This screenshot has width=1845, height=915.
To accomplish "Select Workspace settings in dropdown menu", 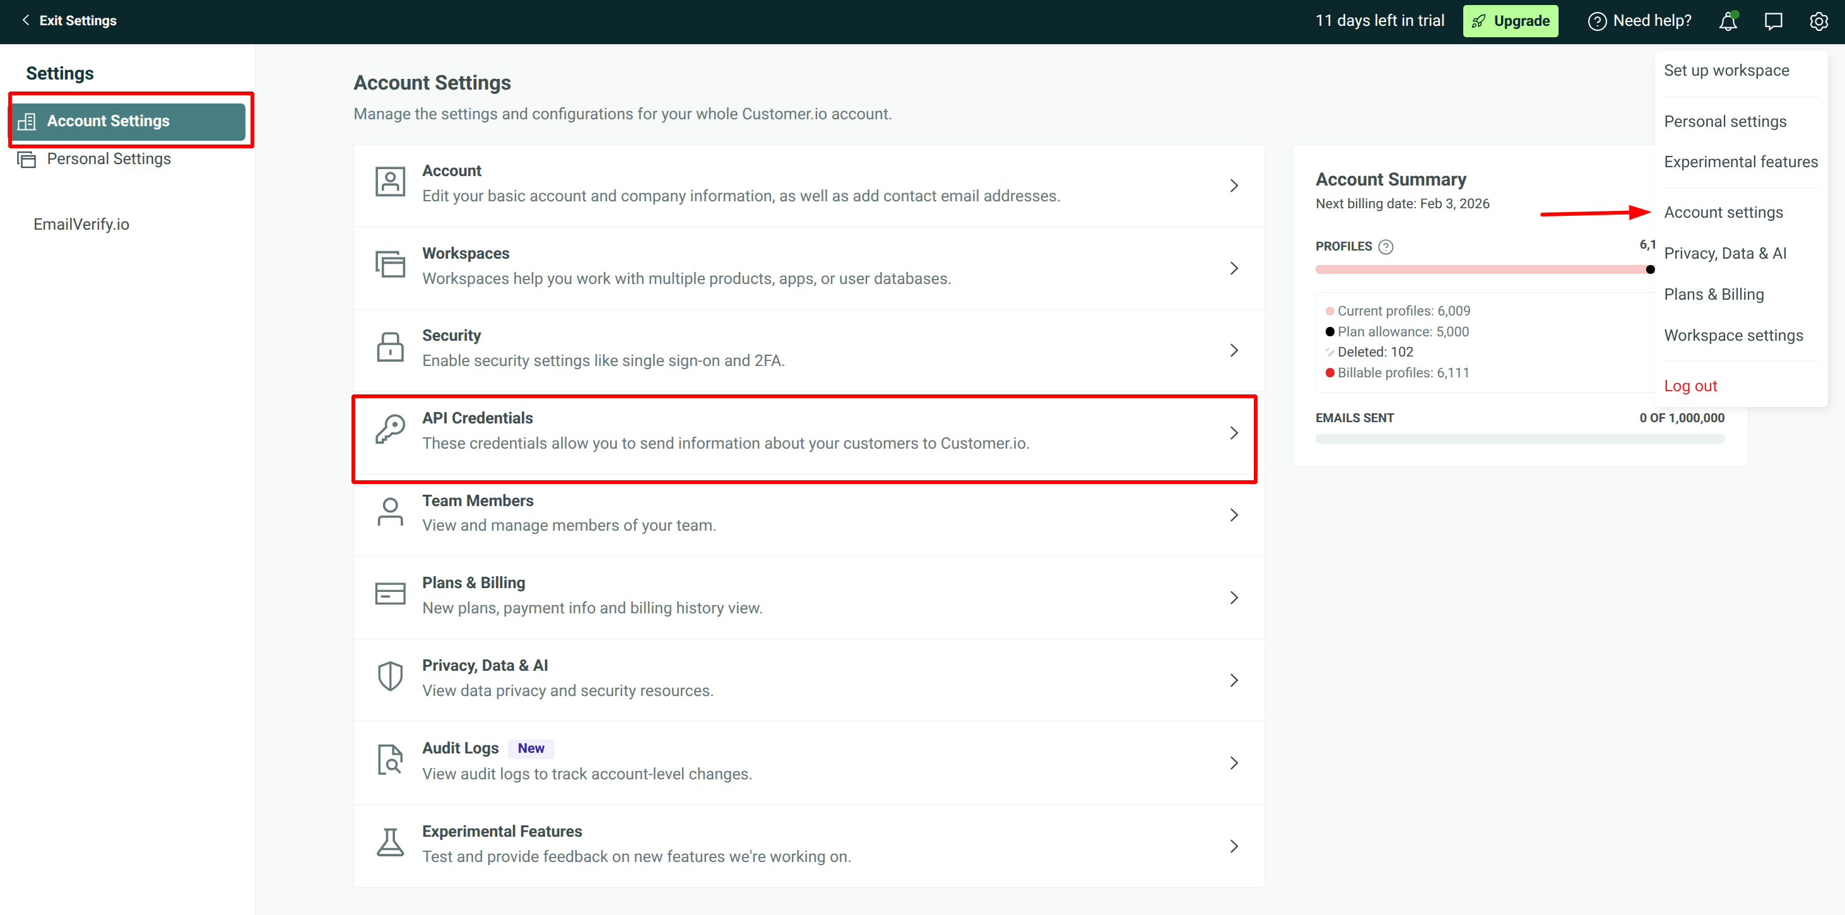I will [x=1733, y=335].
